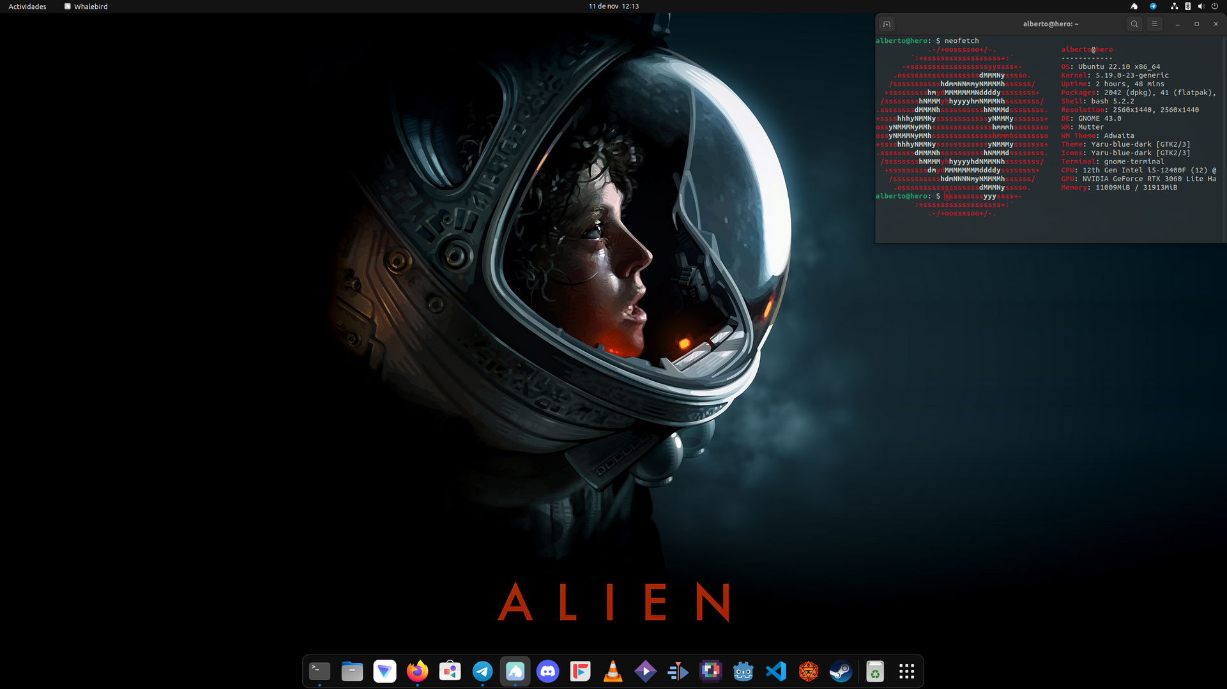Switch to Whalebird in the dock
This screenshot has width=1227, height=689.
tap(515, 671)
